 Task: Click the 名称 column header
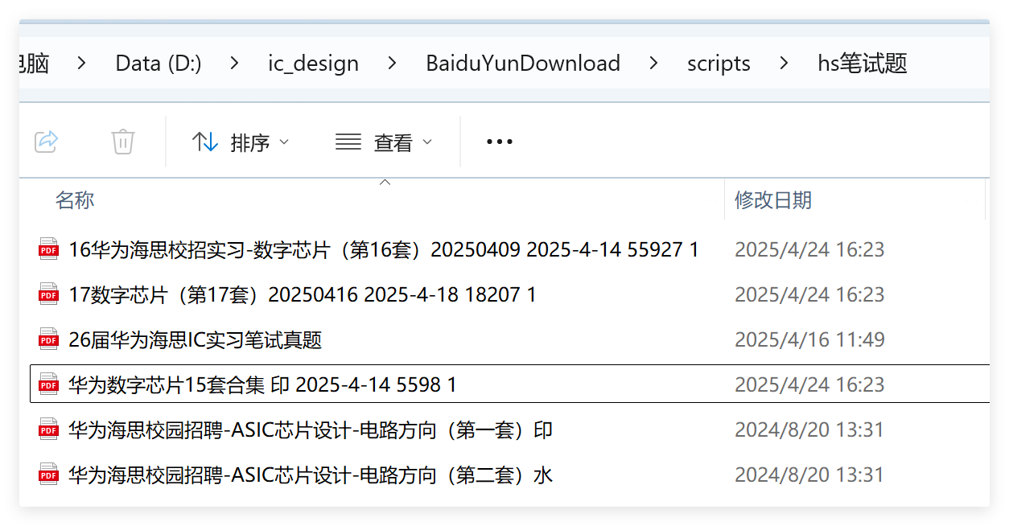[75, 200]
